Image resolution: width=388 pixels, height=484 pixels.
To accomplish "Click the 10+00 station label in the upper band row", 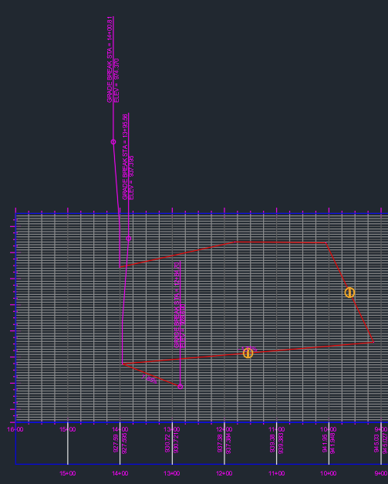I will (x=329, y=429).
